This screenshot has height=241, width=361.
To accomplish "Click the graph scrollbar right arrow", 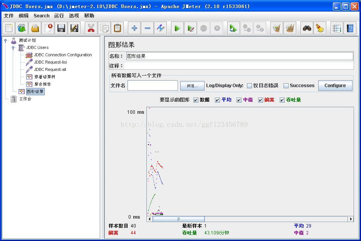I will click(351, 219).
